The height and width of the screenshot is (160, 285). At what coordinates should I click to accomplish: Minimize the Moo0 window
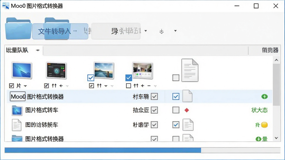[x=237, y=6]
